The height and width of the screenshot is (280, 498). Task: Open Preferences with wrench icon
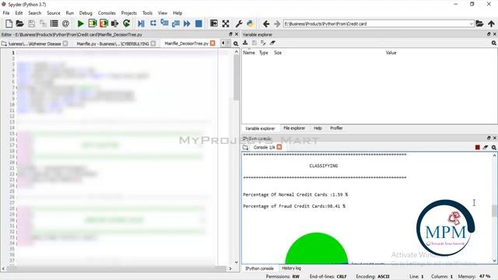pos(239,23)
